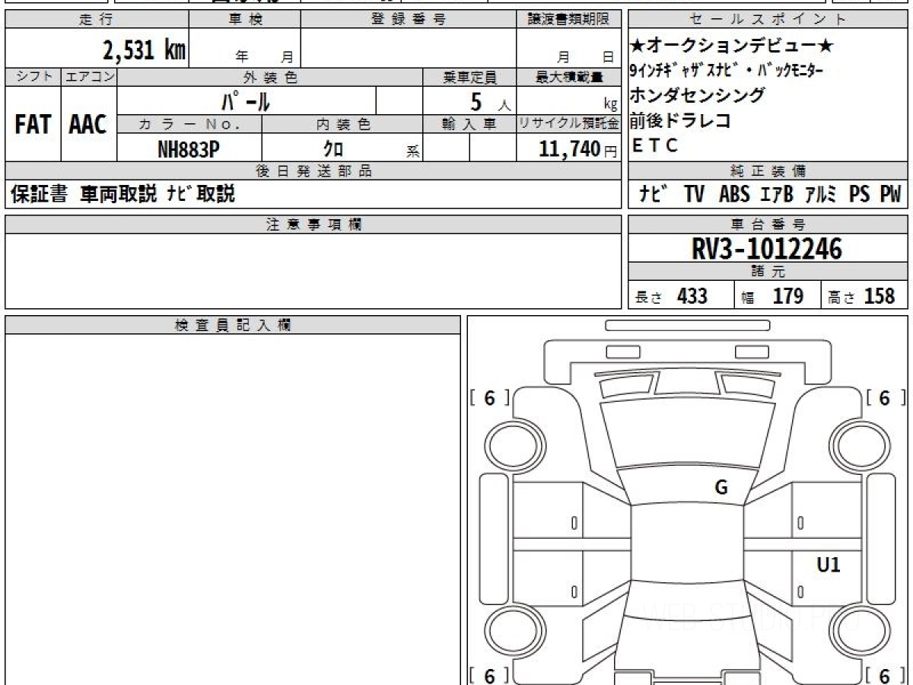Click the TV equipment entry
Image resolution: width=913 pixels, height=685 pixels.
tap(694, 195)
